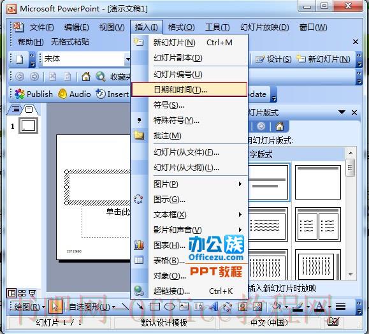Open the task pane dropdown arrow

tap(342, 112)
